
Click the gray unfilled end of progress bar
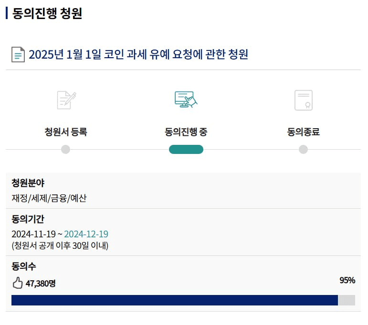click(347, 300)
